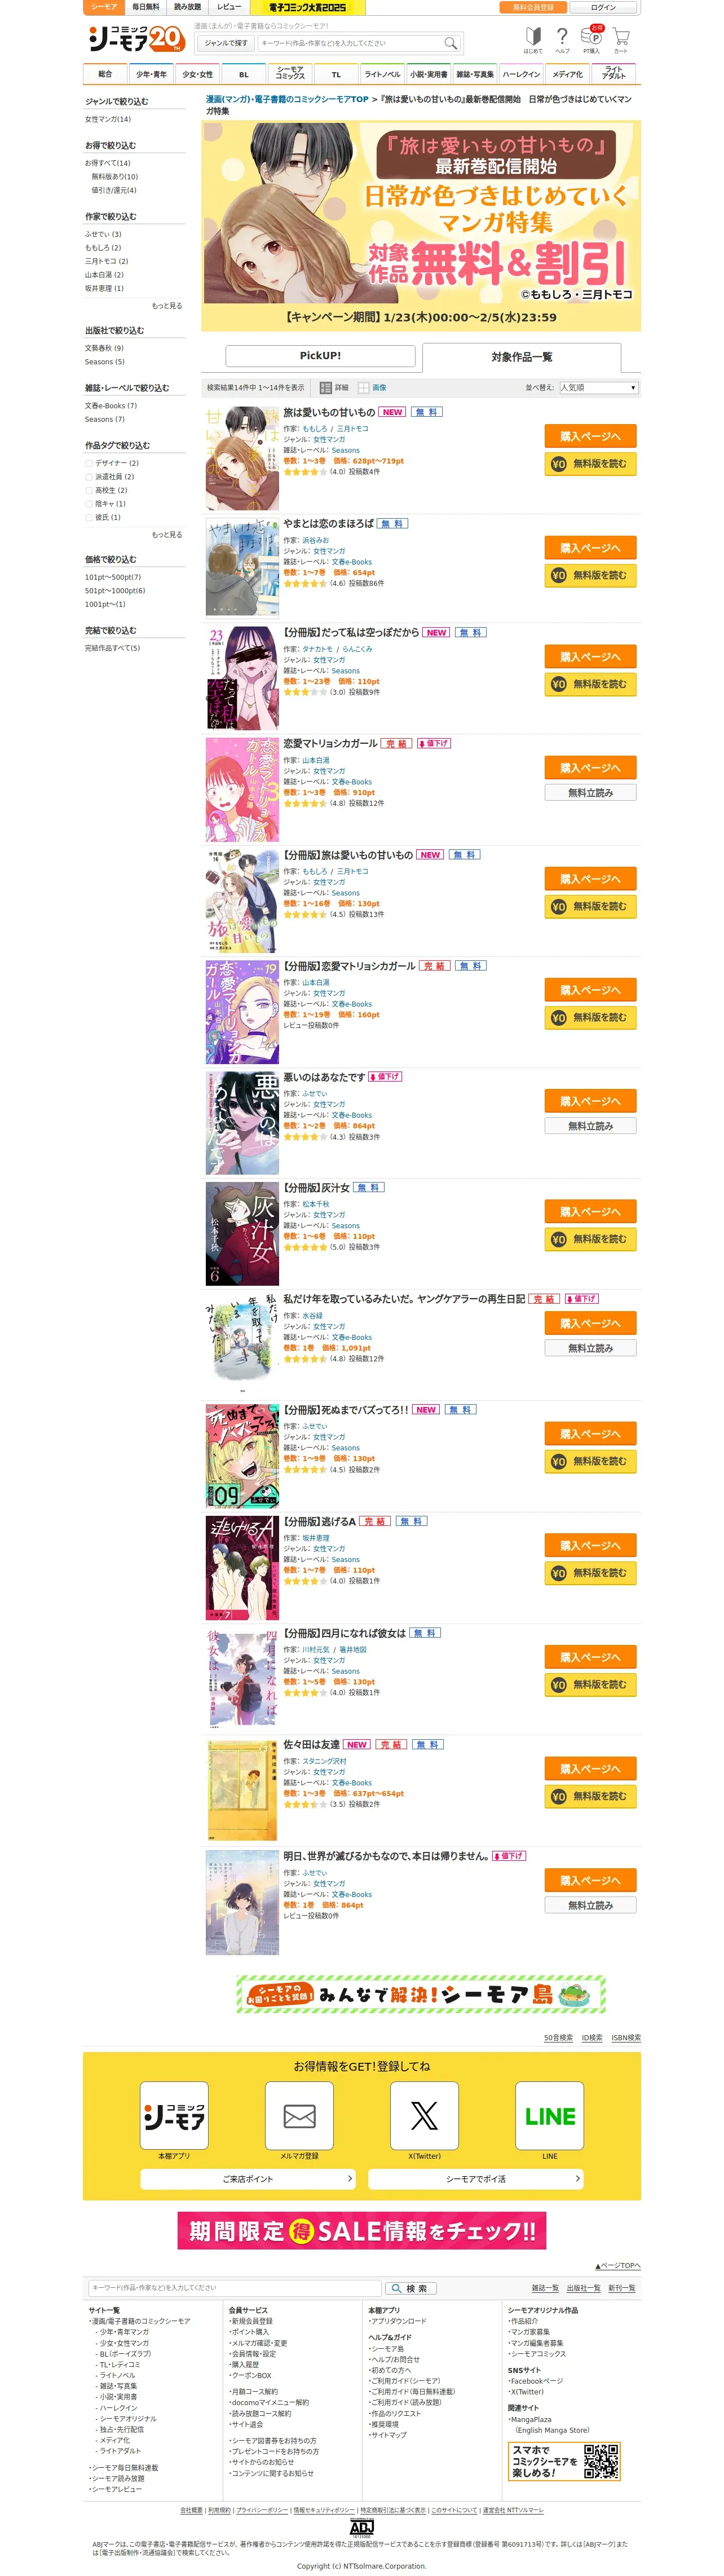Click 無料会員登録 registration button
This screenshot has width=724, height=2576.
click(533, 7)
